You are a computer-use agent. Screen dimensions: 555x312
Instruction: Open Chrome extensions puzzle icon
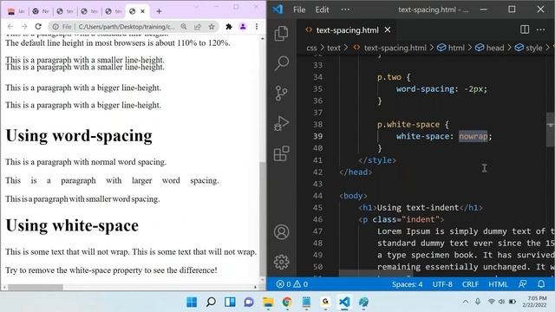tap(229, 27)
